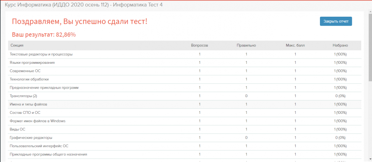Click the Правильно value 0 for Трансляторы (2)

coord(246,96)
